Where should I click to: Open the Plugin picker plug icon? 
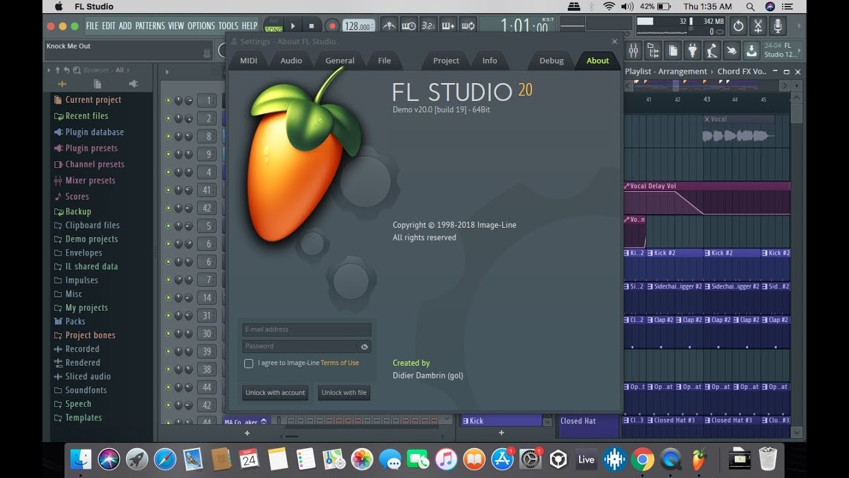coord(692,50)
